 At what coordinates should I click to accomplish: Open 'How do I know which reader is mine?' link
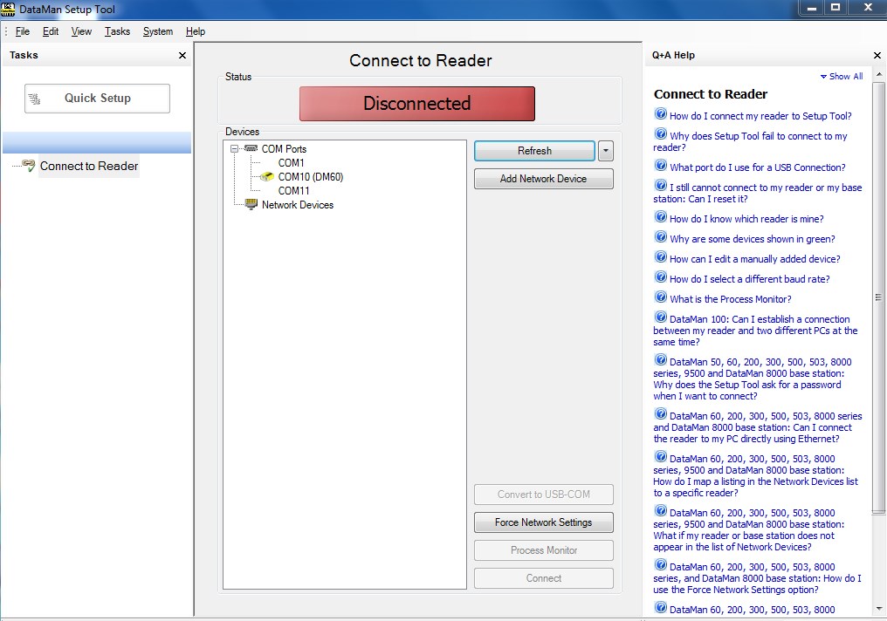746,219
